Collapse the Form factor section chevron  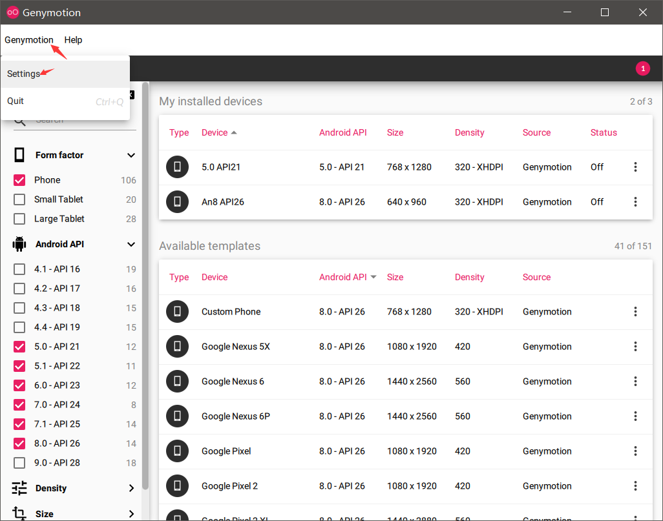131,155
